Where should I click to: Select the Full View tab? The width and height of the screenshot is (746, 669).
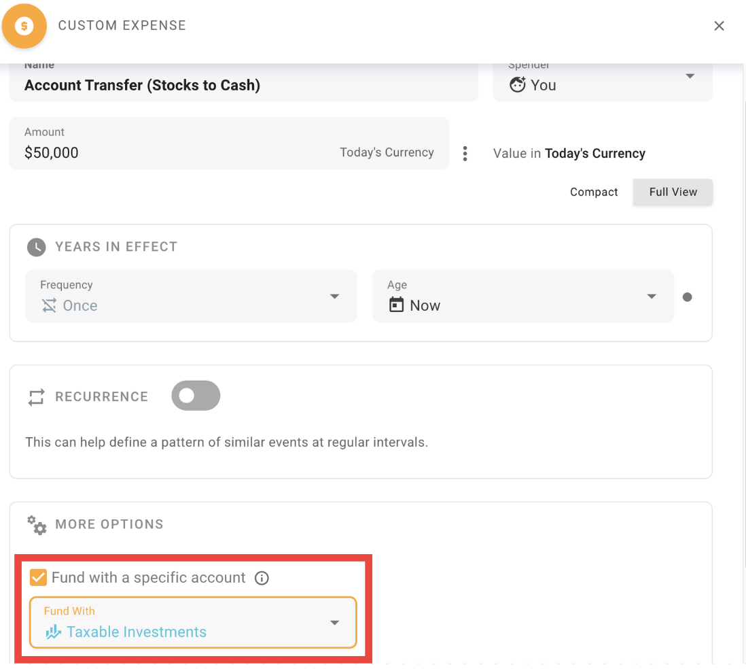pos(673,192)
